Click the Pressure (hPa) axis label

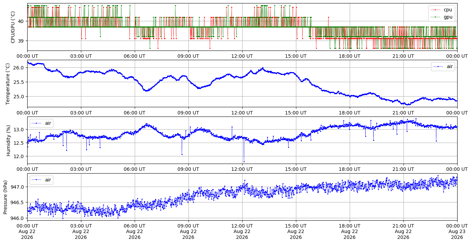pyautogui.click(x=6, y=197)
